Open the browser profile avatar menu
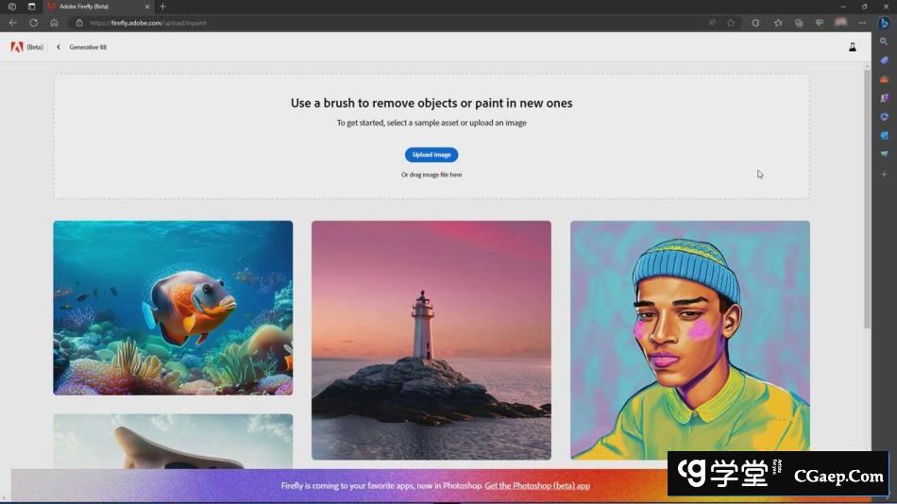Image resolution: width=897 pixels, height=504 pixels. click(x=840, y=23)
